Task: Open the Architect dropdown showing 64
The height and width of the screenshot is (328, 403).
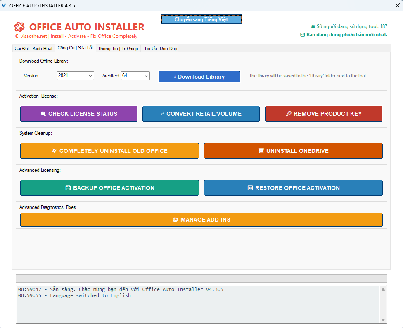Action: [x=135, y=75]
